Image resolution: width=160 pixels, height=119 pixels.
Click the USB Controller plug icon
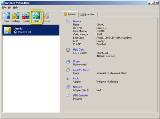[x=68, y=96]
